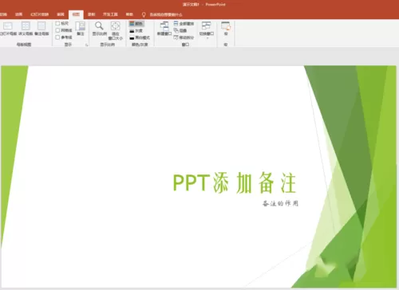Select the subtitle text "备注的作用"

point(280,203)
